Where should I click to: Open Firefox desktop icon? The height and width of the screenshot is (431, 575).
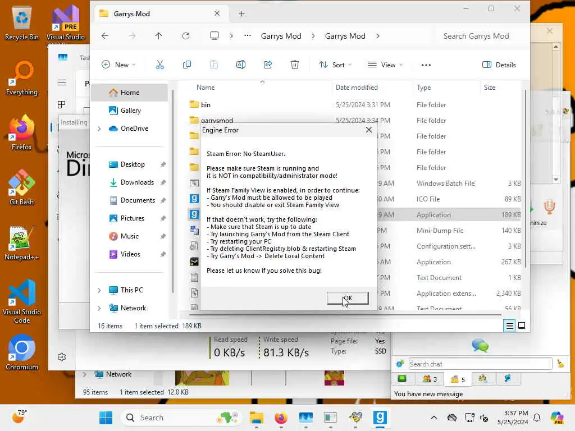point(22,132)
